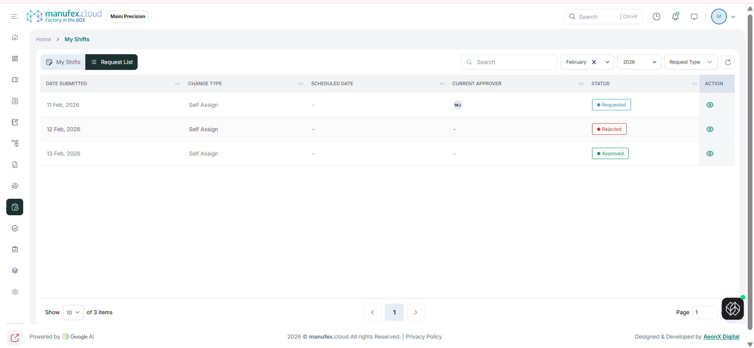Image resolution: width=754 pixels, height=348 pixels.
Task: View the Requested request via eye icon
Action: [710, 105]
